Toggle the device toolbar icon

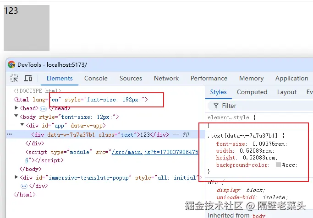[28, 78]
